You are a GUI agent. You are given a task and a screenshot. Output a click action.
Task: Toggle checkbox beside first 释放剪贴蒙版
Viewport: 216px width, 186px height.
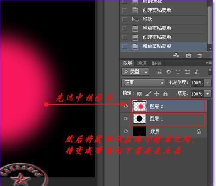(x=124, y=29)
